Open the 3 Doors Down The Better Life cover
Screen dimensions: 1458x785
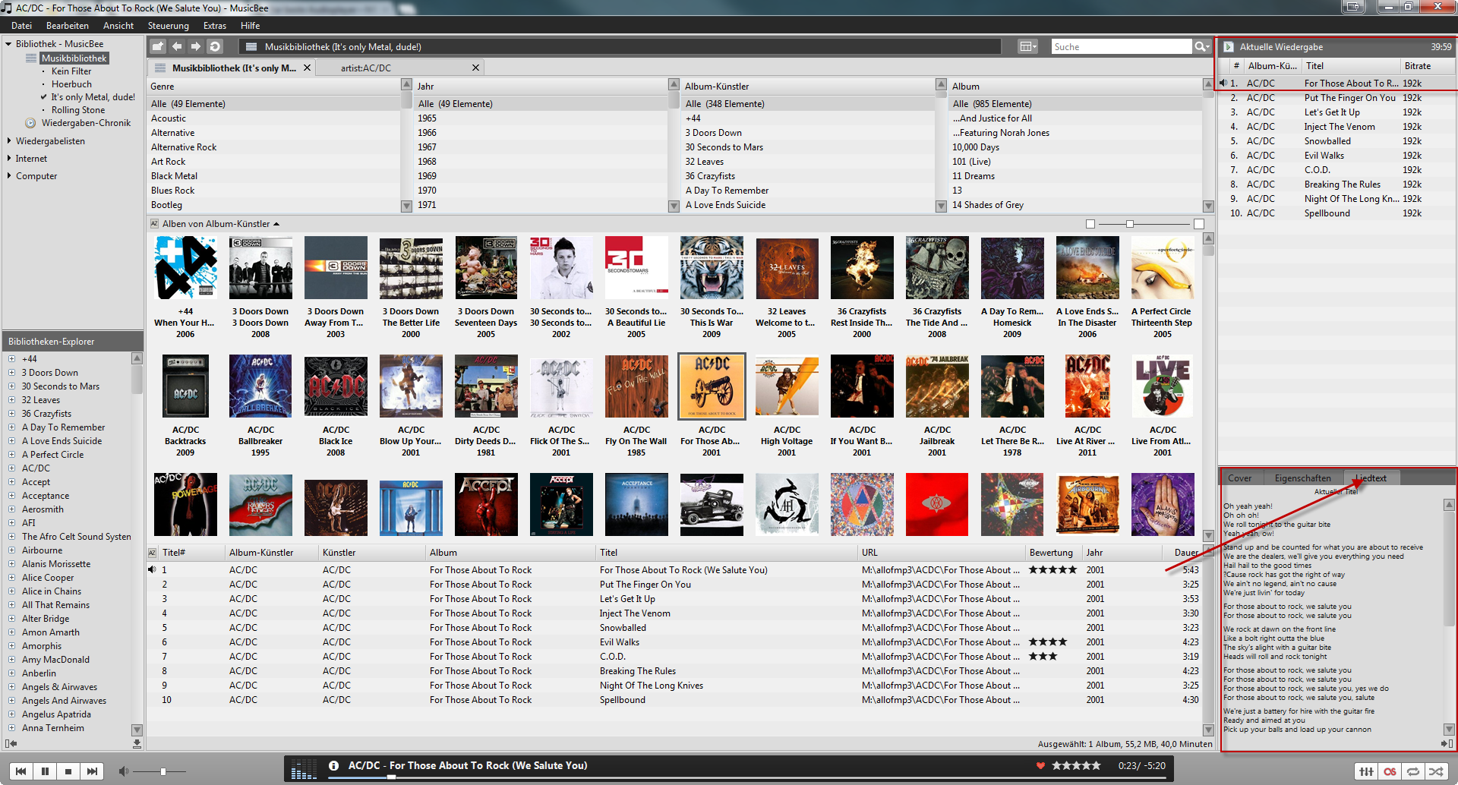[x=411, y=267]
